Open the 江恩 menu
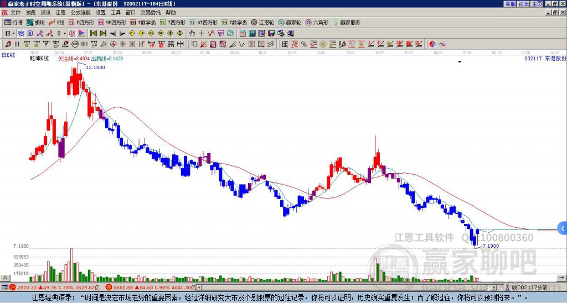Screen dimensions: 567x303 [x=60, y=13]
